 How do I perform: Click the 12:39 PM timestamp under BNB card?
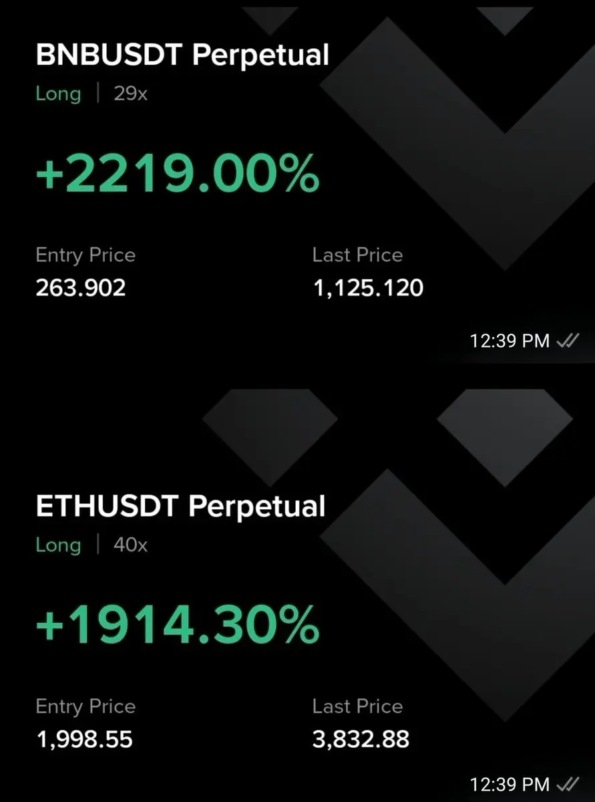510,341
